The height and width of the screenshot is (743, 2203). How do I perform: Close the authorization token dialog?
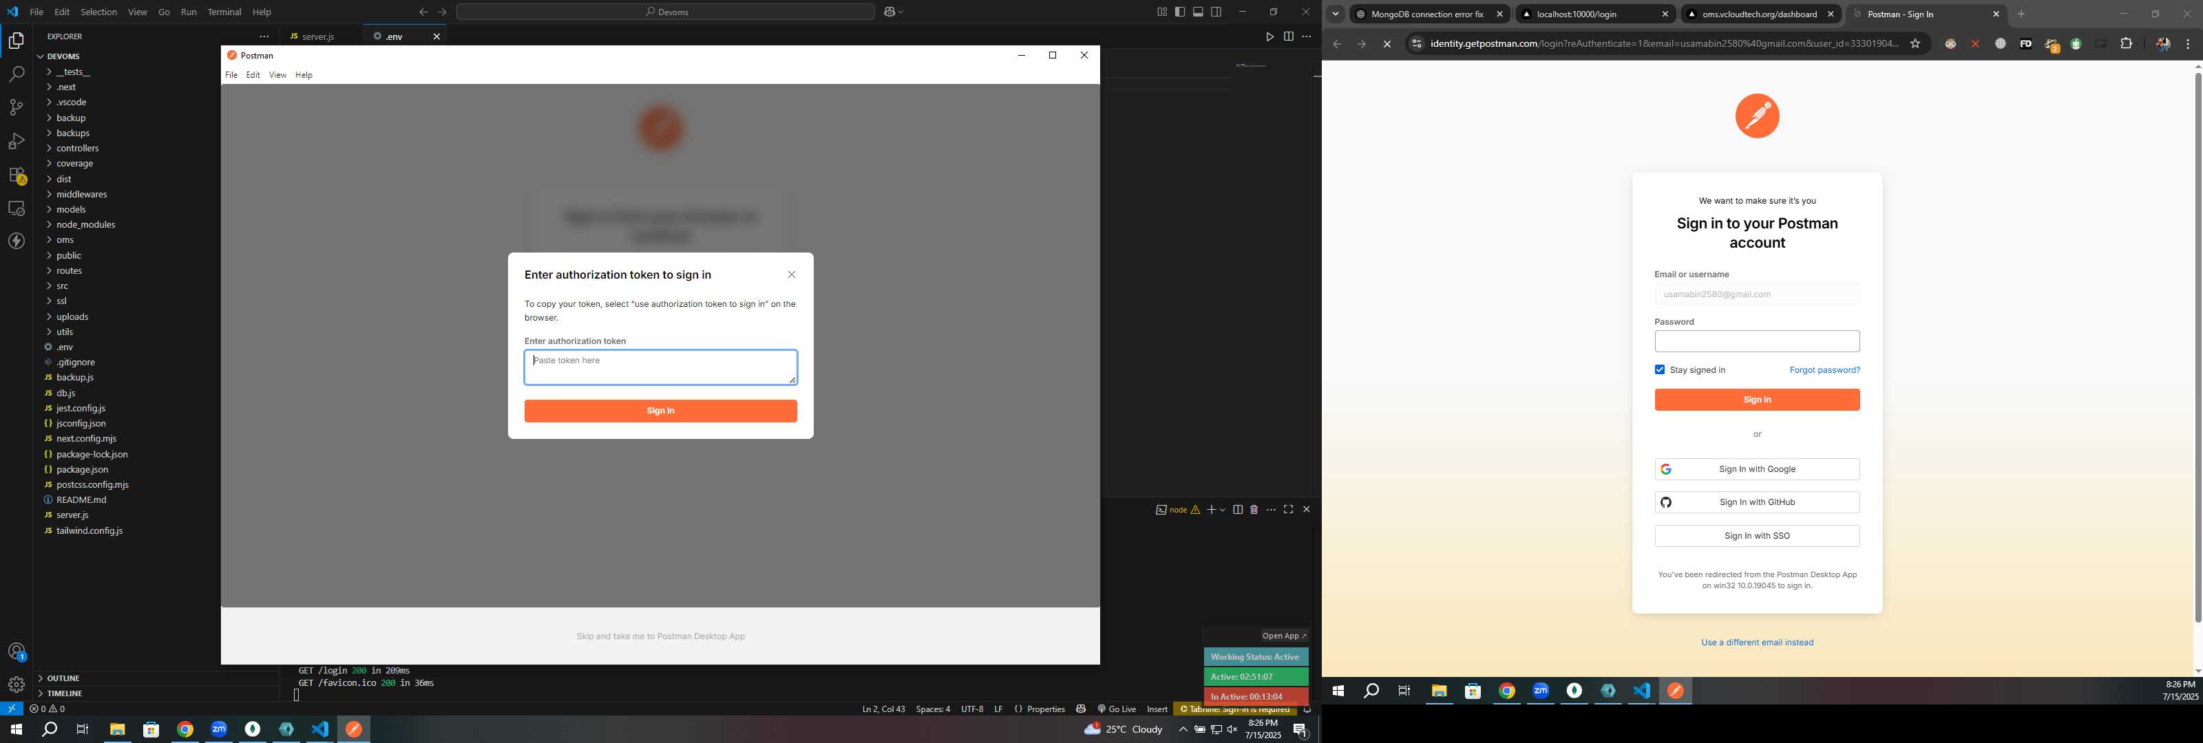(791, 275)
